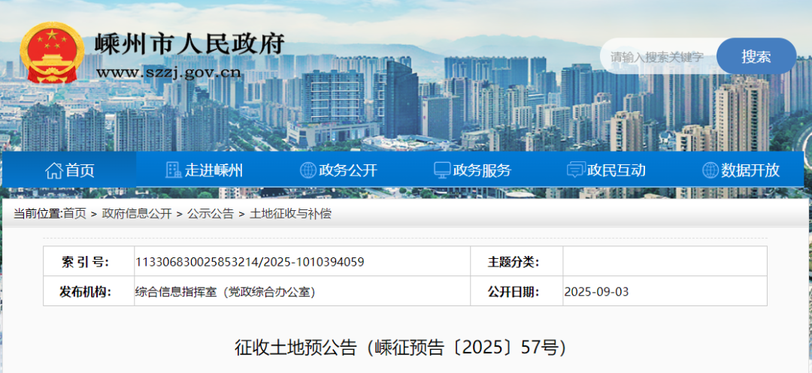Click the globe icon beside 政务公开
The height and width of the screenshot is (373, 812).
pyautogui.click(x=308, y=170)
